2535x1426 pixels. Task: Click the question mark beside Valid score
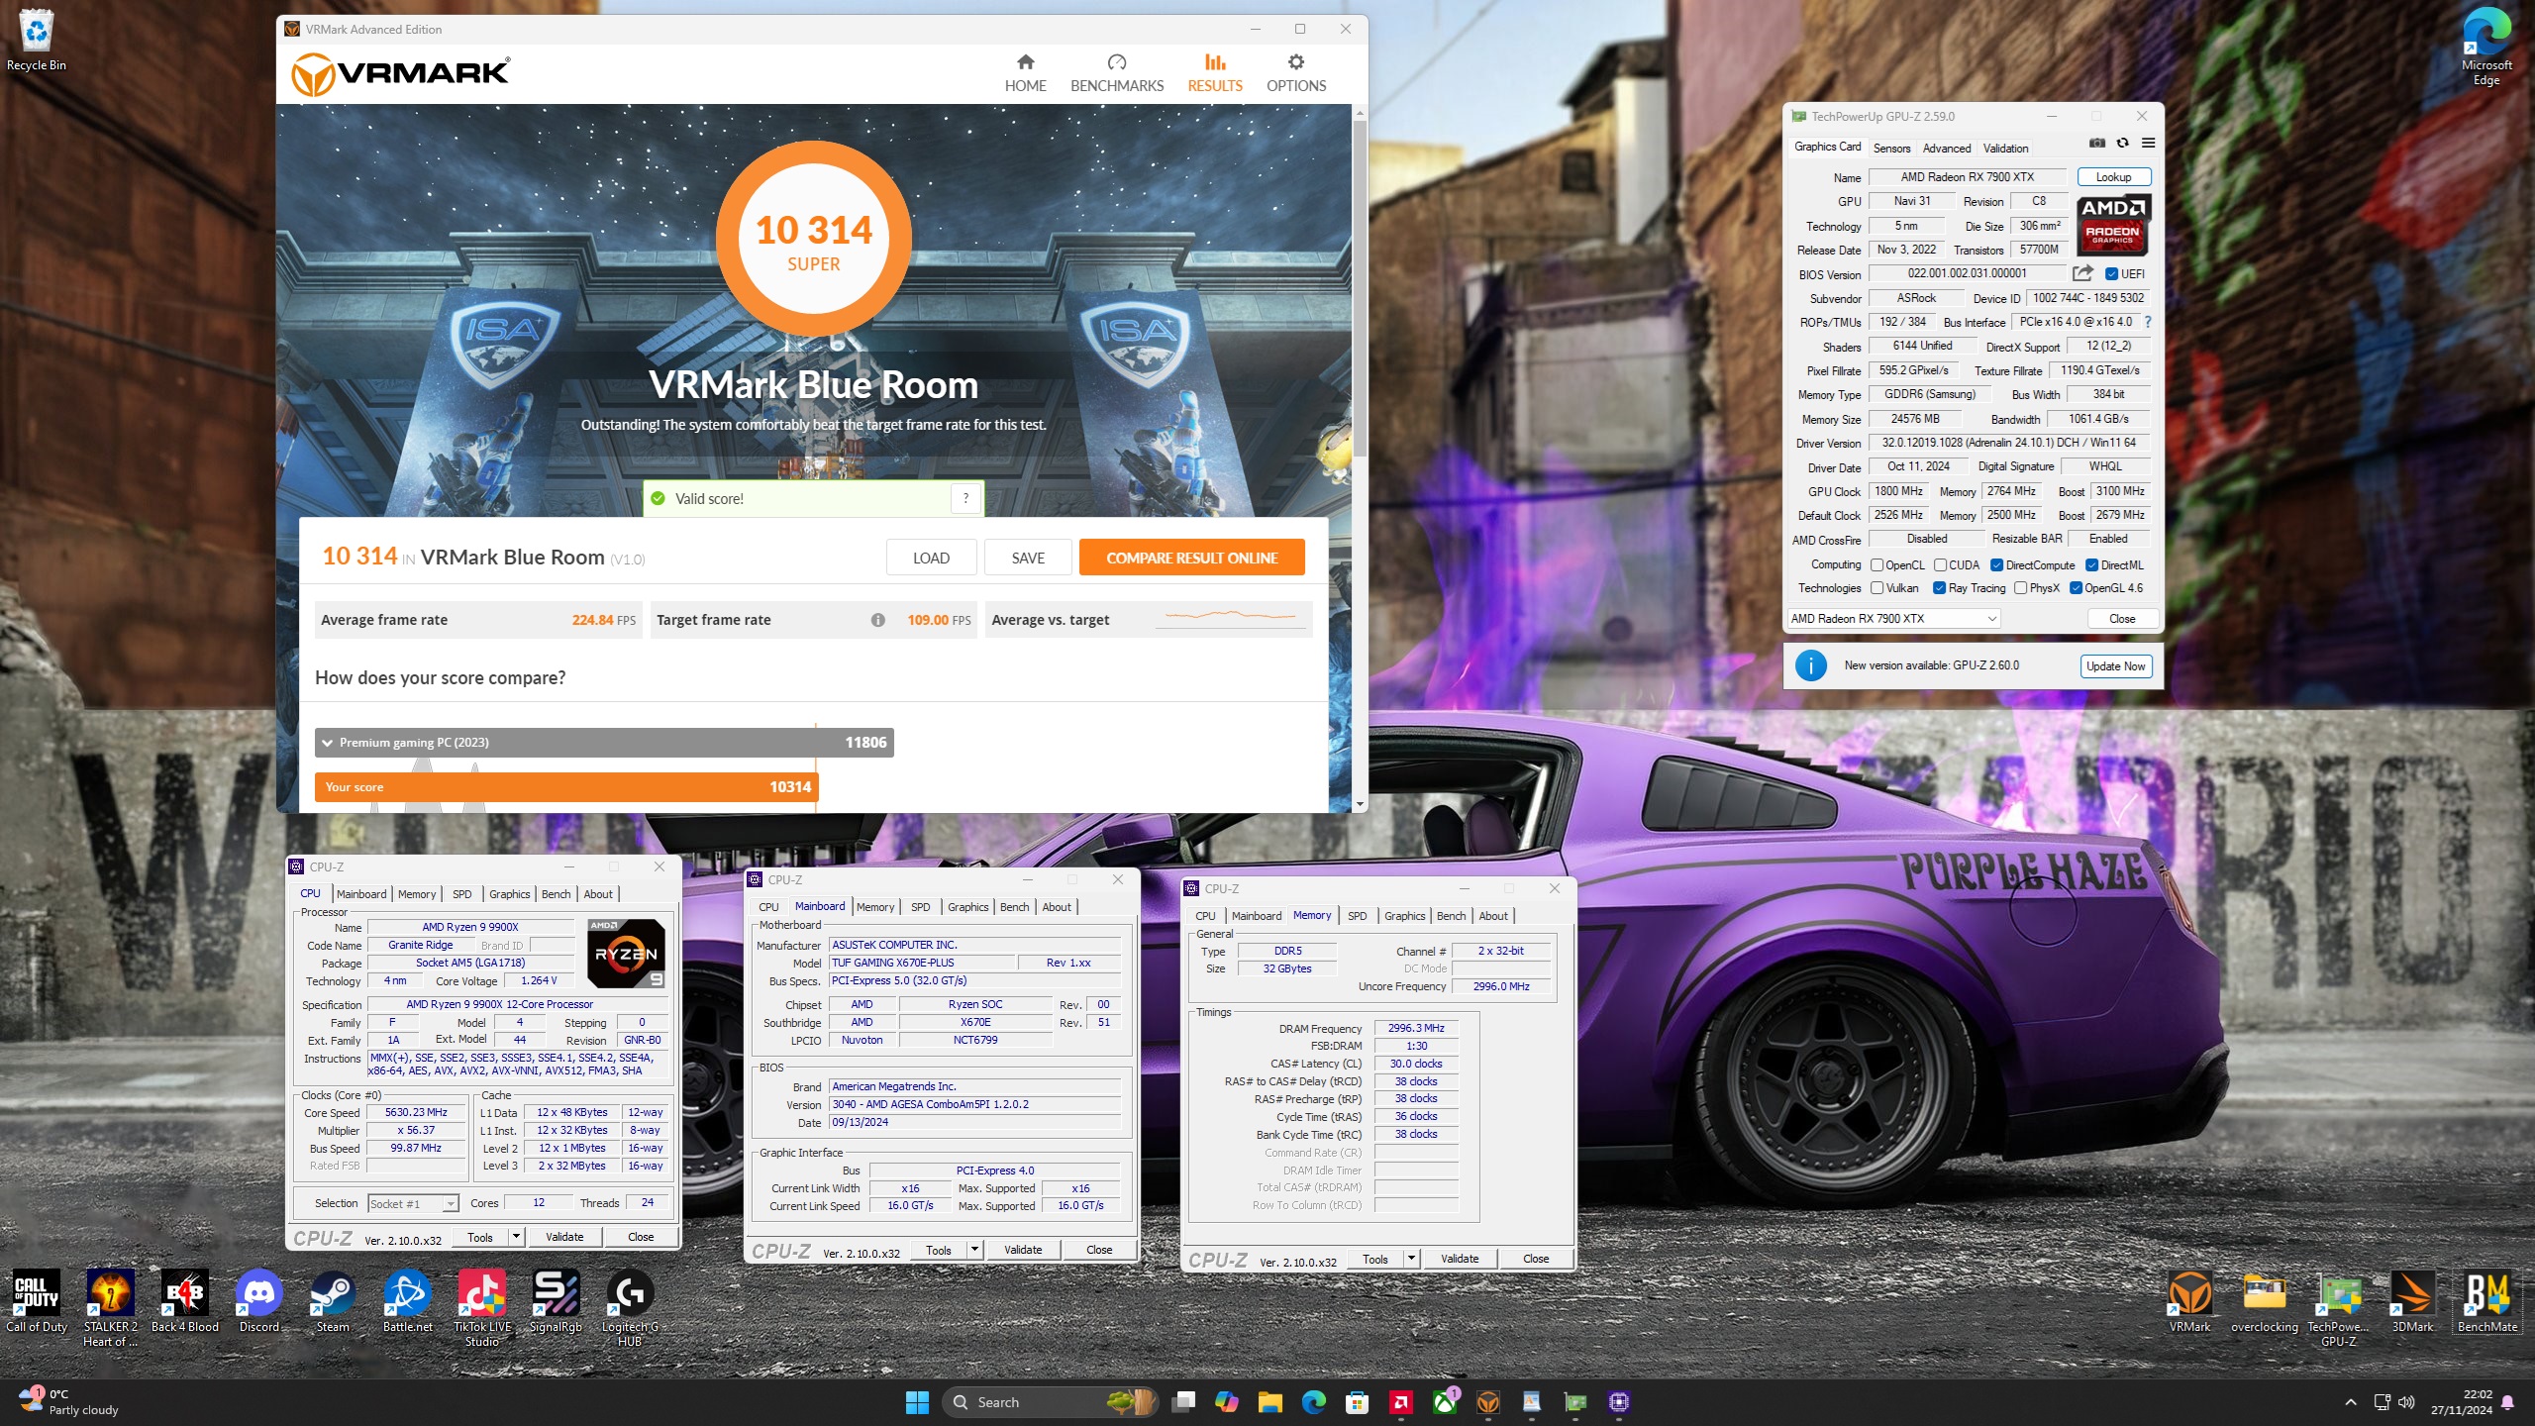pos(965,498)
